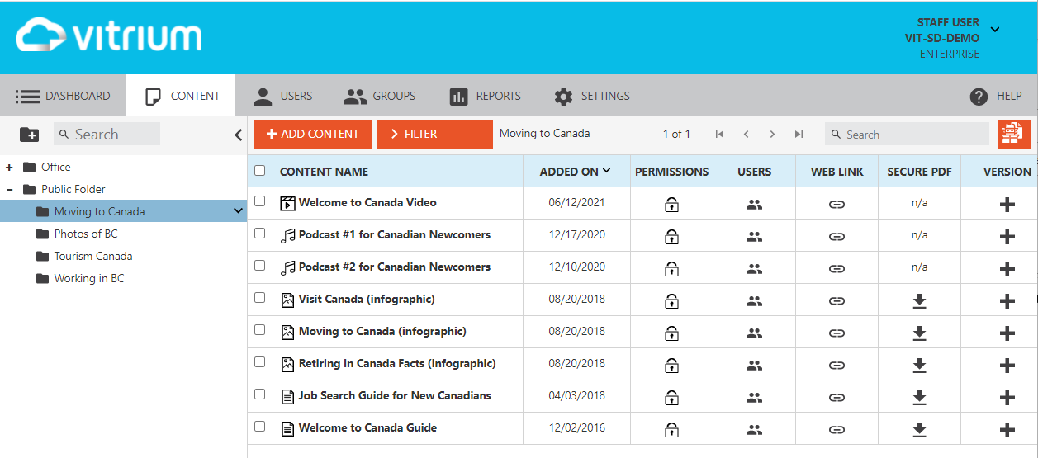Download secure PDF for Job Search Guide
This screenshot has width=1038, height=458.
[919, 398]
